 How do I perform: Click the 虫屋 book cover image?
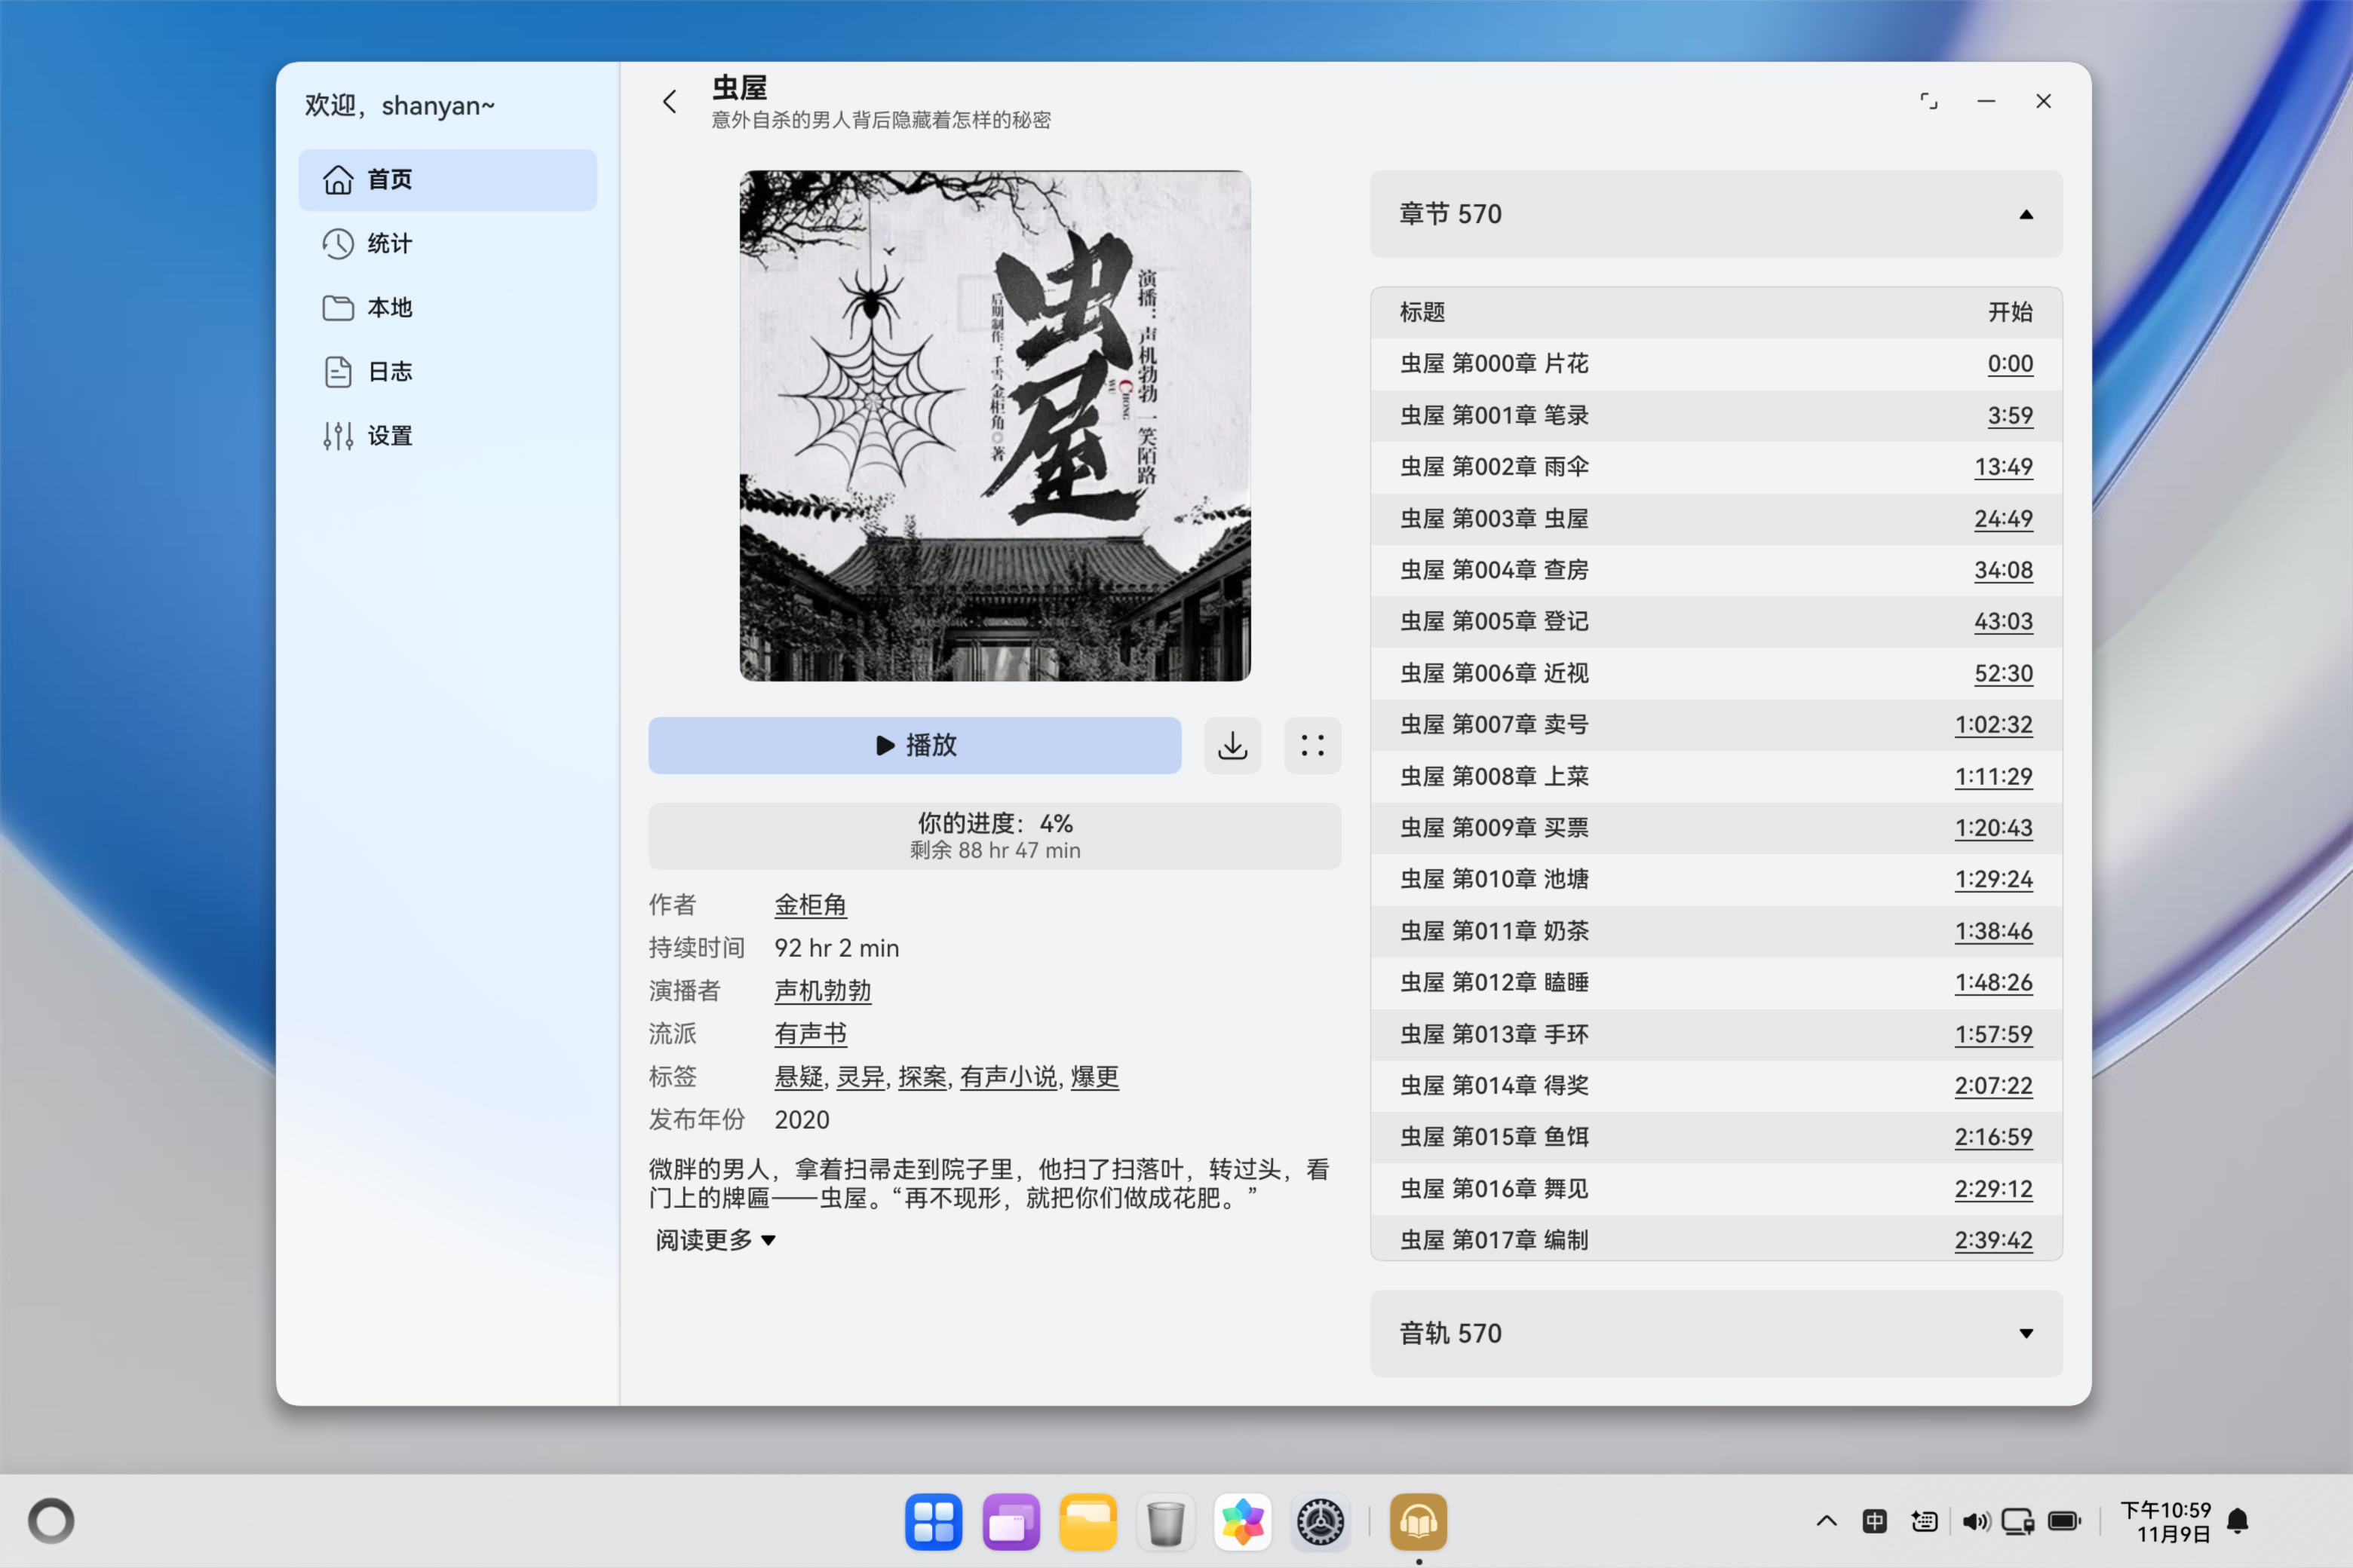click(x=995, y=426)
